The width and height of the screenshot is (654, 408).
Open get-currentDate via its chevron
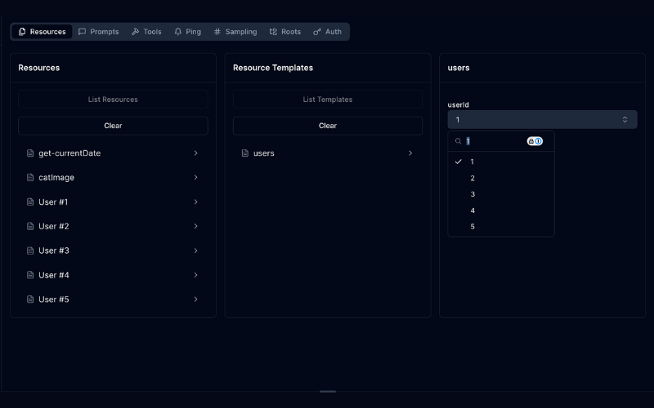tap(195, 153)
